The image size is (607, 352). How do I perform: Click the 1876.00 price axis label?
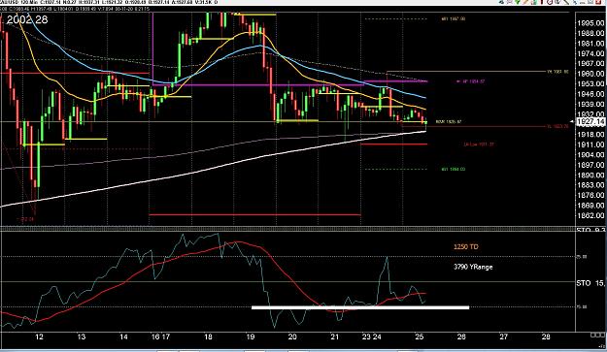click(x=590, y=195)
